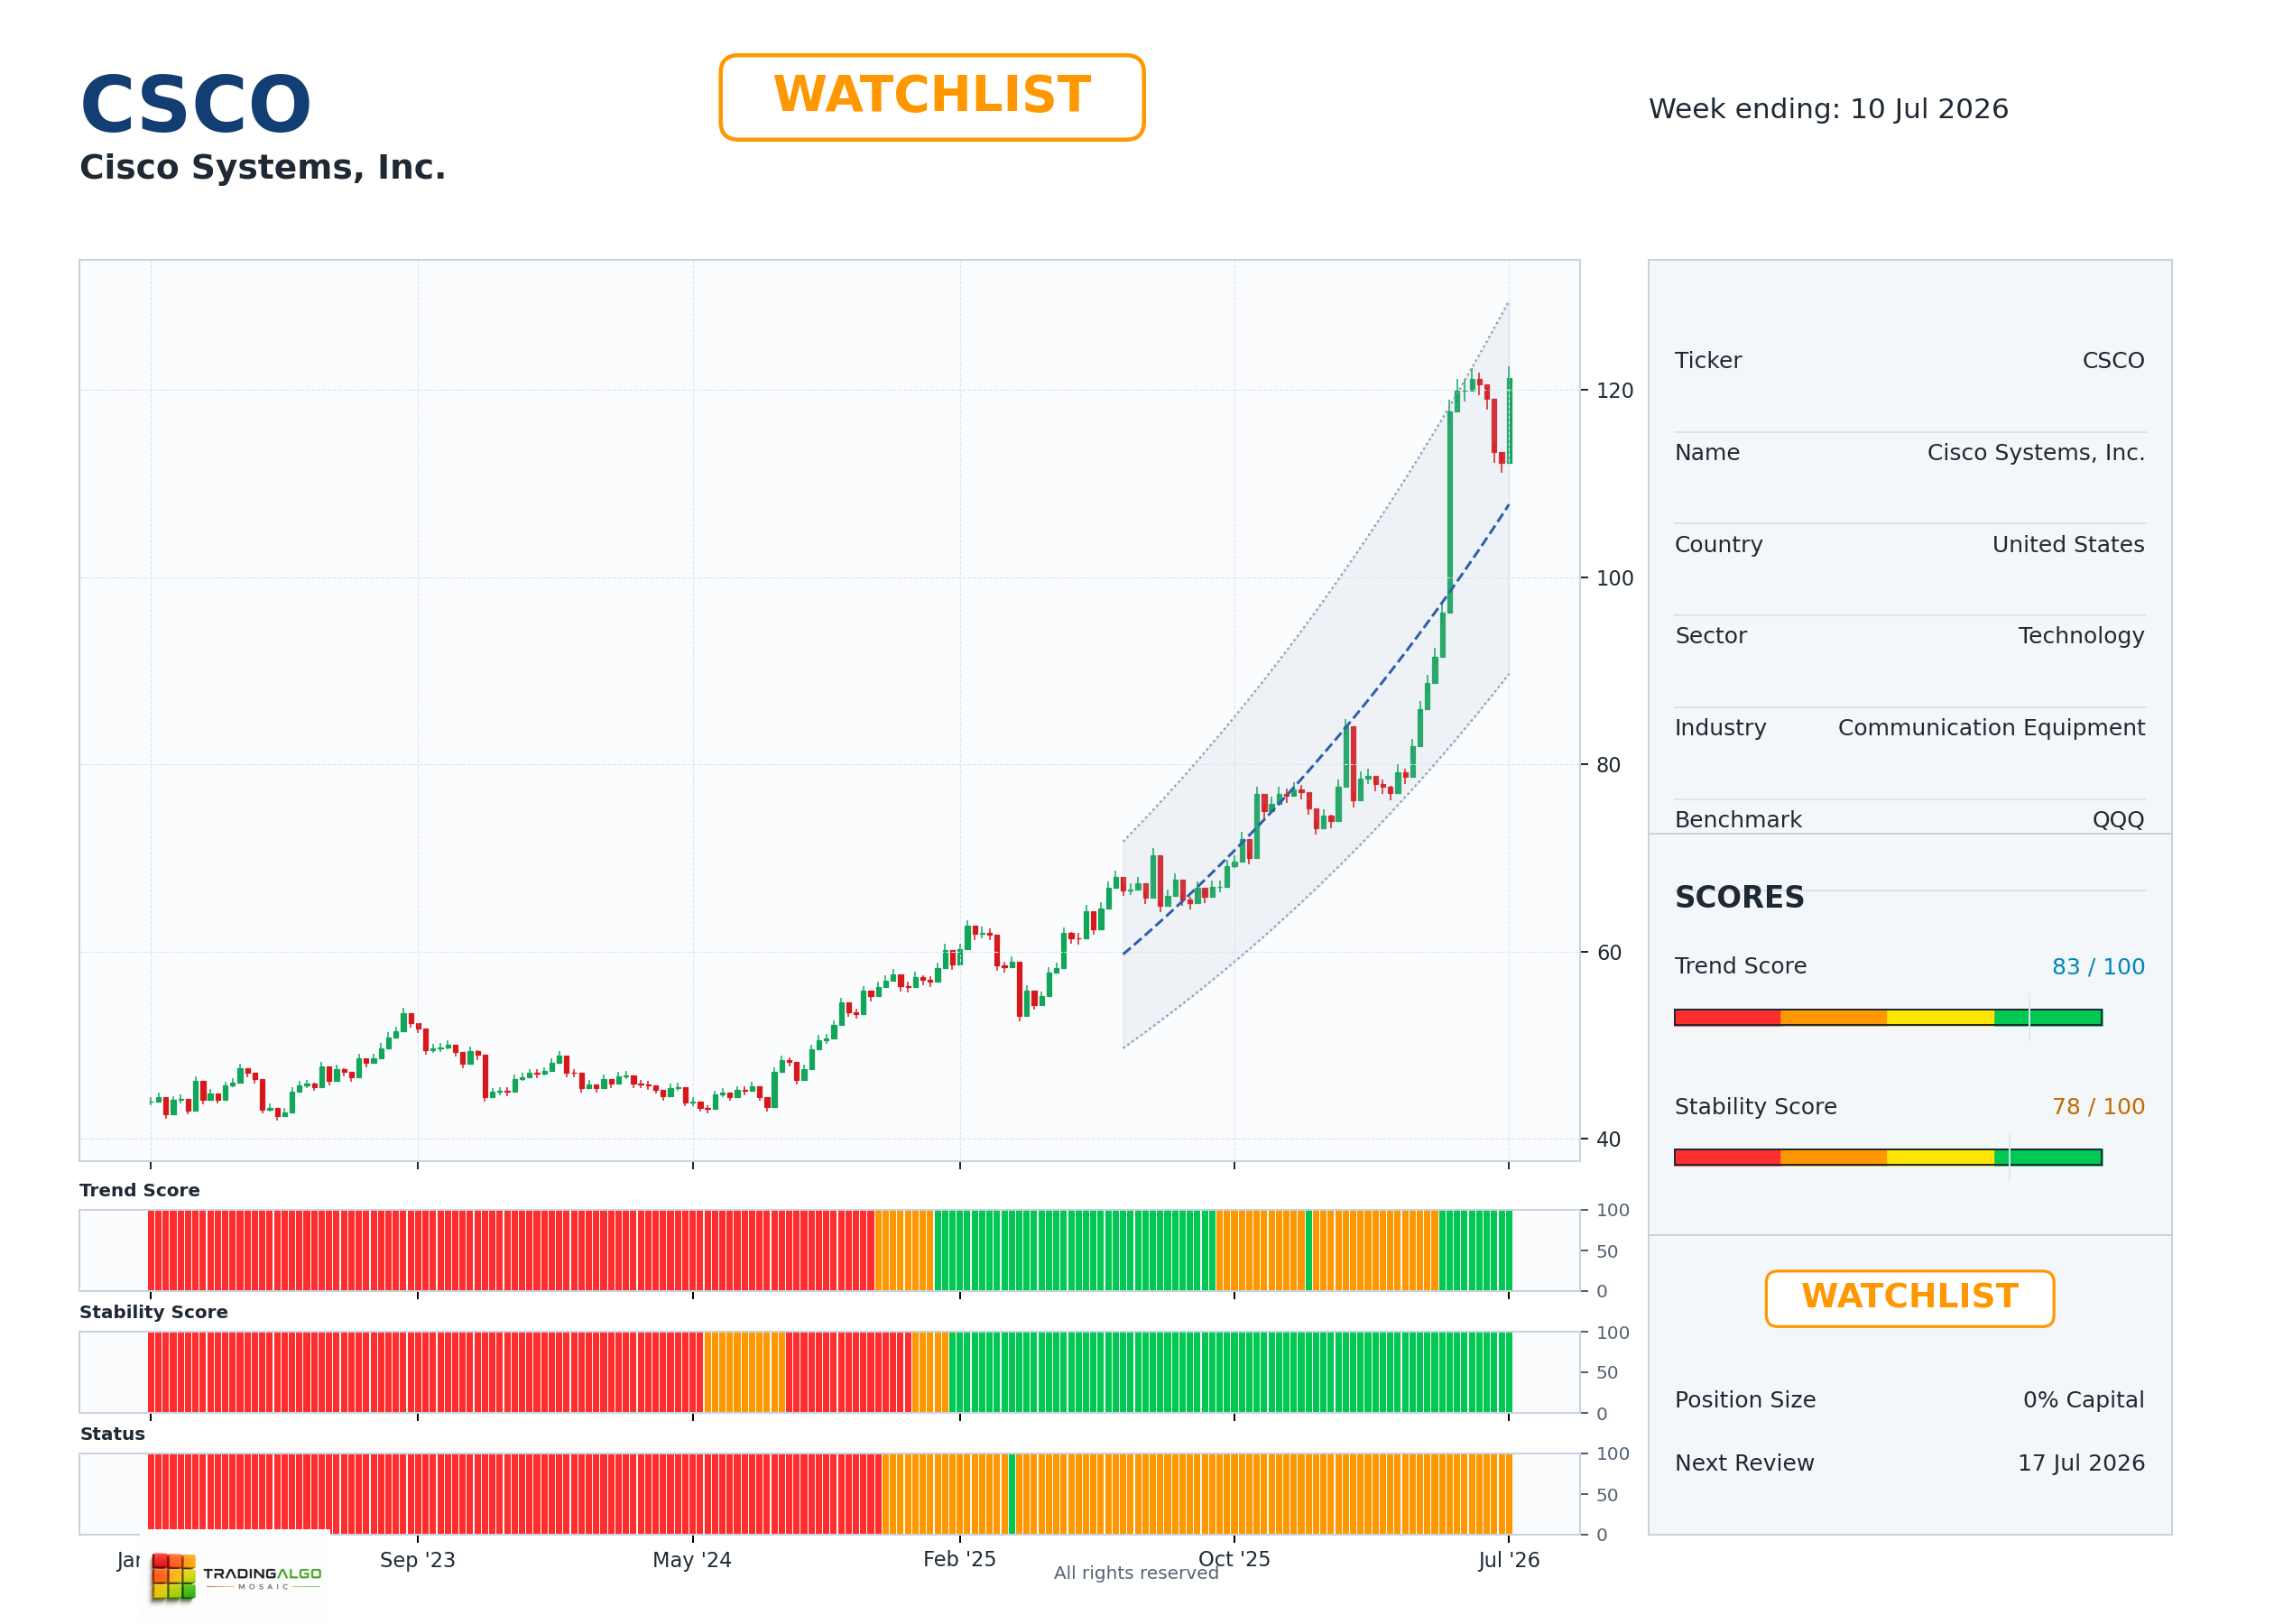Click the 'Stability Score' label in side panel

pyautogui.click(x=1755, y=1107)
